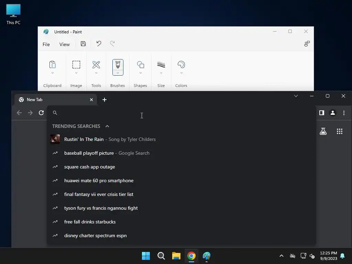
Task: Go back in Chrome
Action: point(19,113)
